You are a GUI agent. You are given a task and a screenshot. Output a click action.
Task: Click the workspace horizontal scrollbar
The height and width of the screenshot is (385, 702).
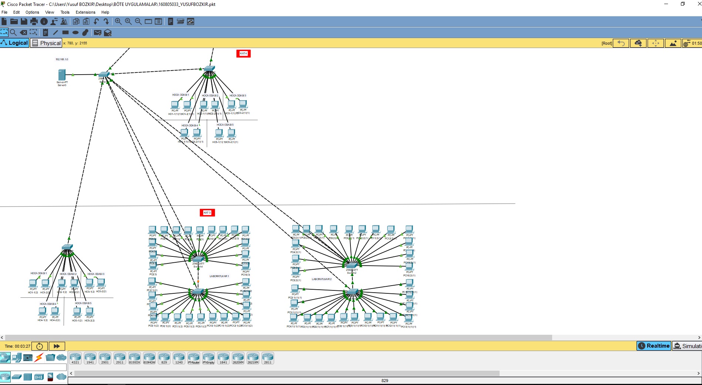coord(278,337)
